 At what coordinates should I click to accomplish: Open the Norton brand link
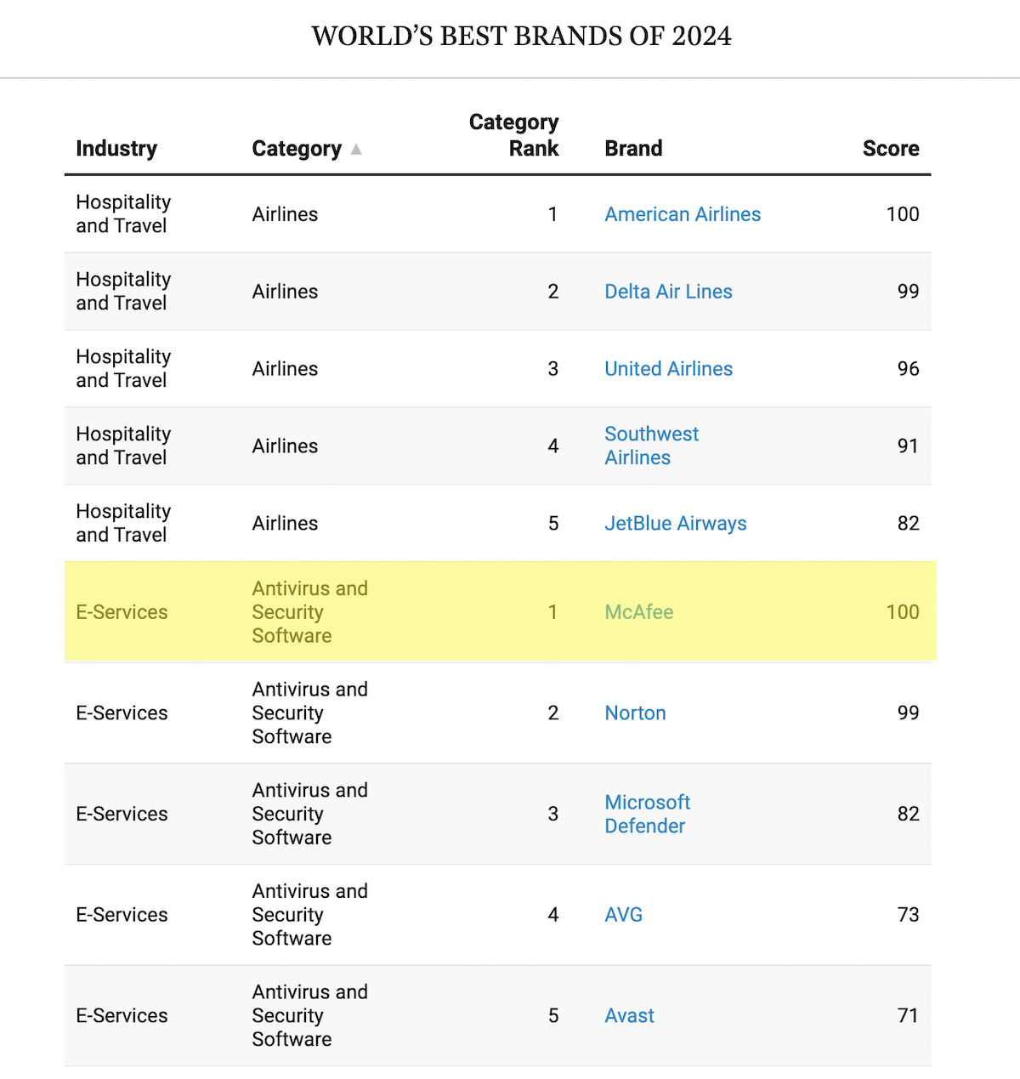pos(635,713)
